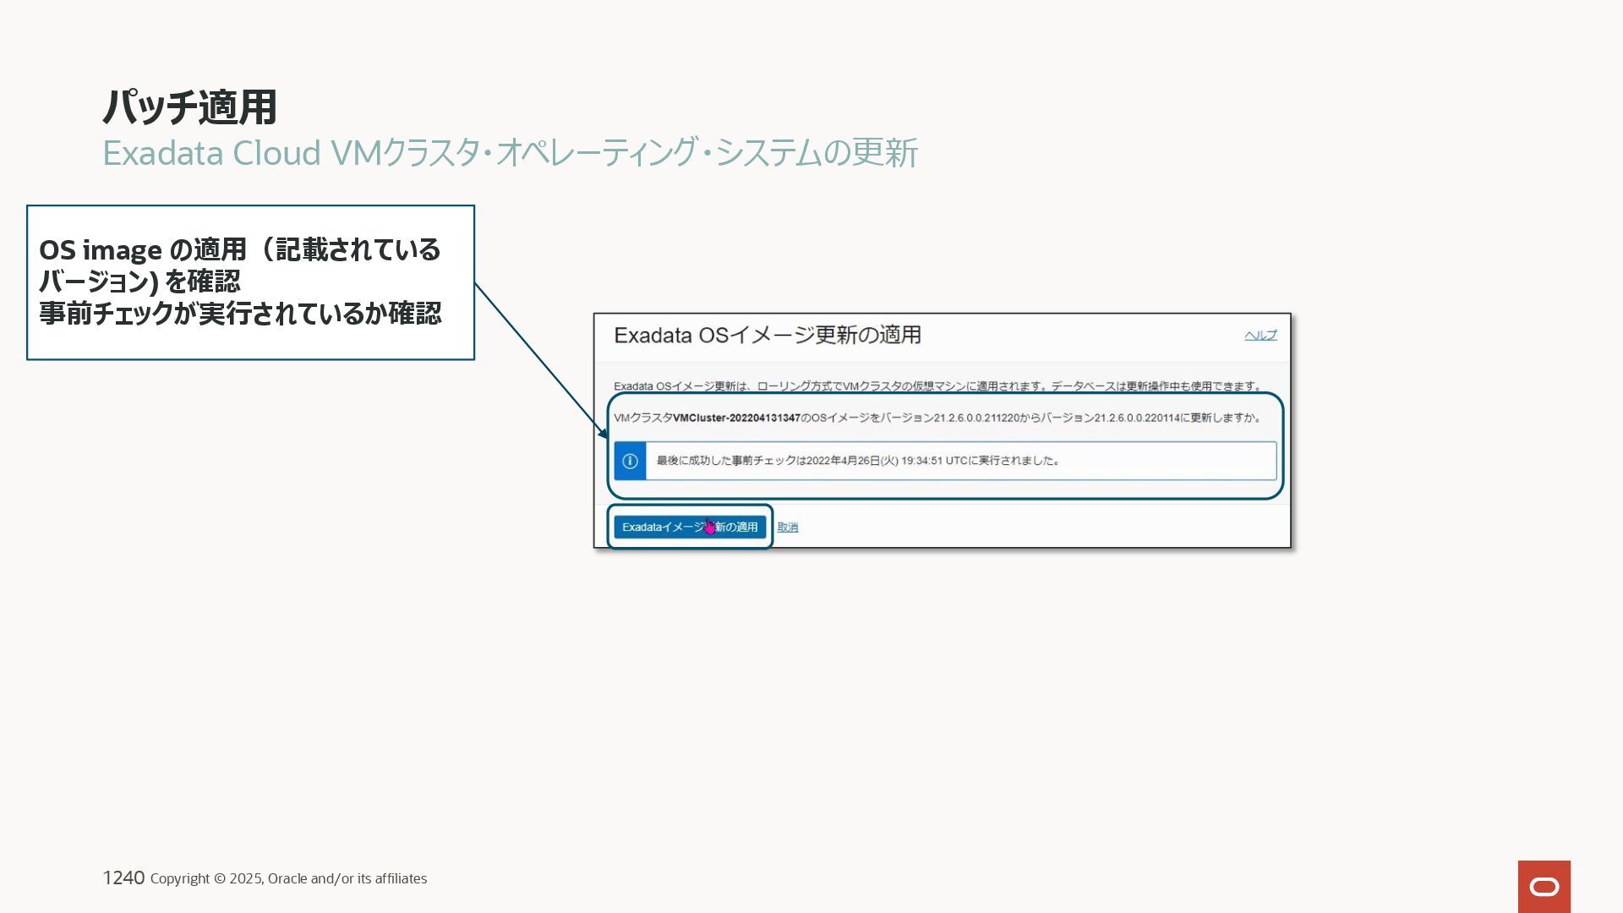Click callout line 'OS image の適用'
Viewport: 1623px width, 913px height.
click(x=142, y=250)
